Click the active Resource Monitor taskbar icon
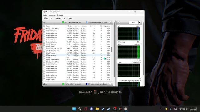The width and height of the screenshot is (200, 112). click(126, 109)
